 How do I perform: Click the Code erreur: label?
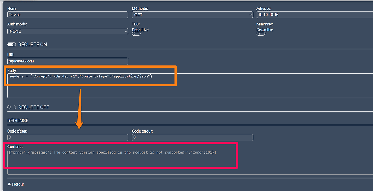coord(142,131)
